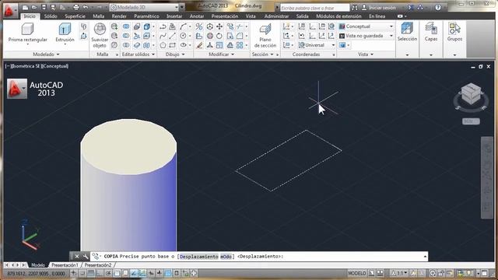Select the Spline tool in Dibujo panel
498x280 pixels.
tap(163, 36)
